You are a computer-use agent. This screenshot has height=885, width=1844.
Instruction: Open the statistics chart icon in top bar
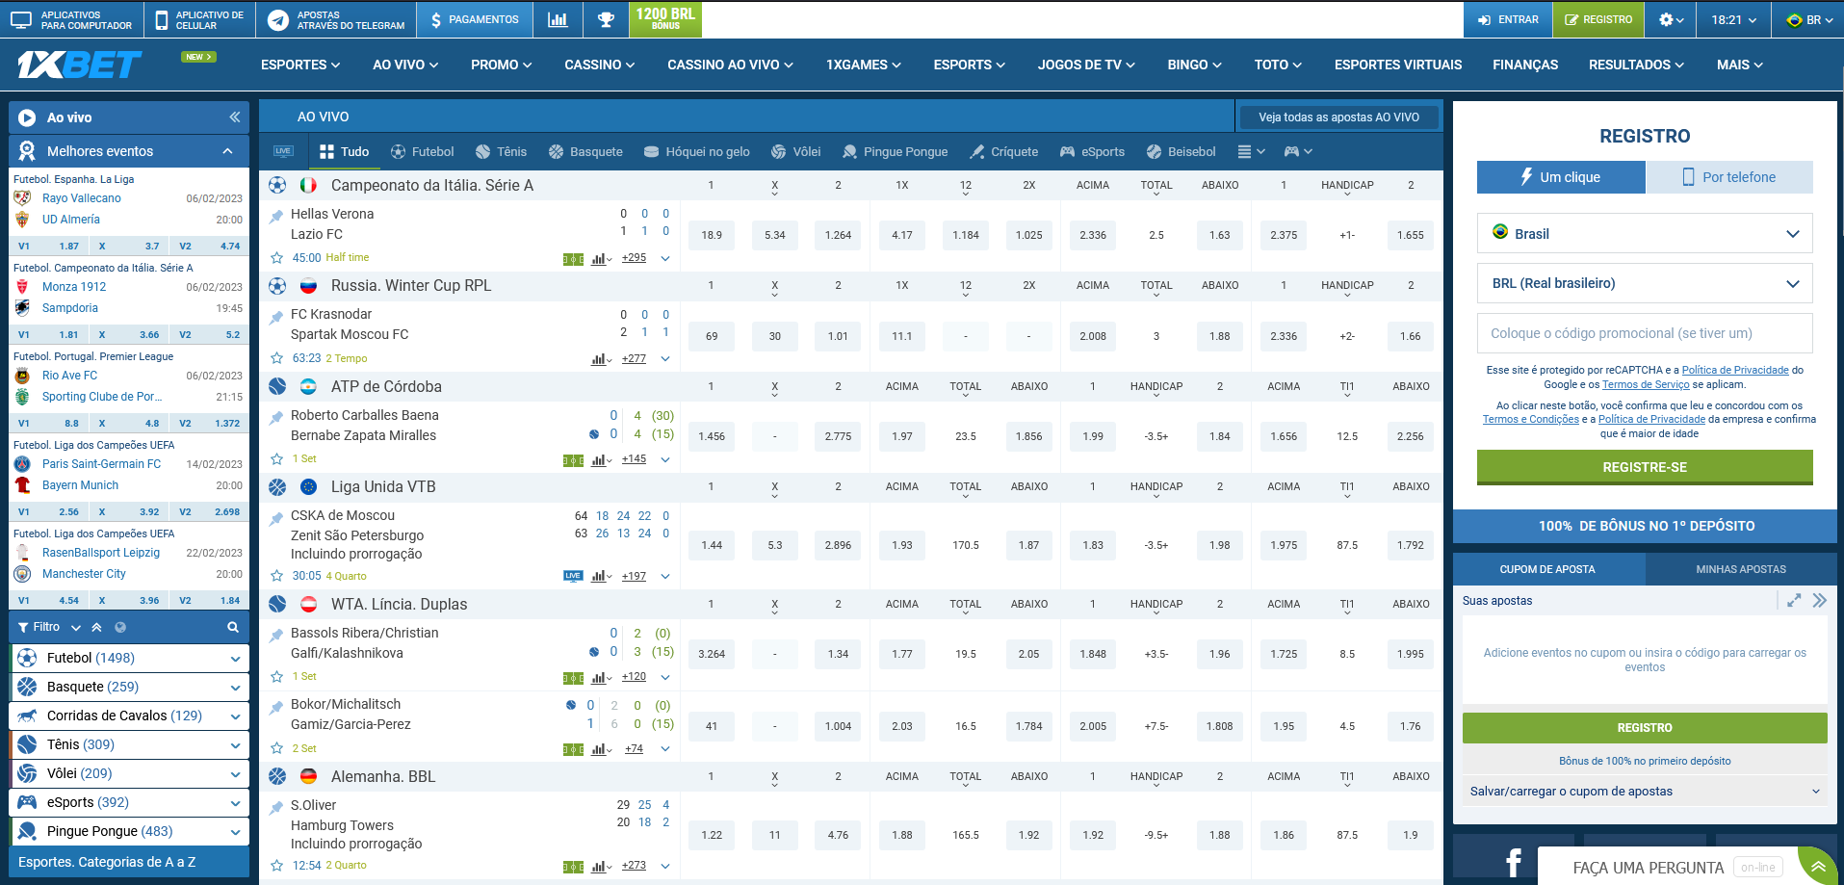pyautogui.click(x=558, y=19)
